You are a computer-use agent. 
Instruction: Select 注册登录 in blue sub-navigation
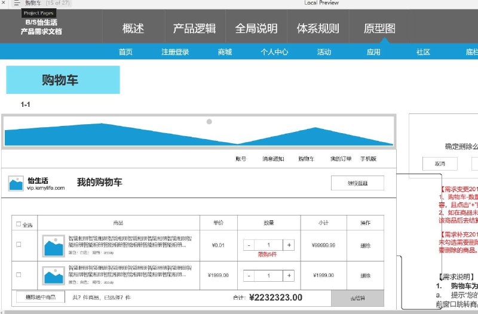coord(175,52)
